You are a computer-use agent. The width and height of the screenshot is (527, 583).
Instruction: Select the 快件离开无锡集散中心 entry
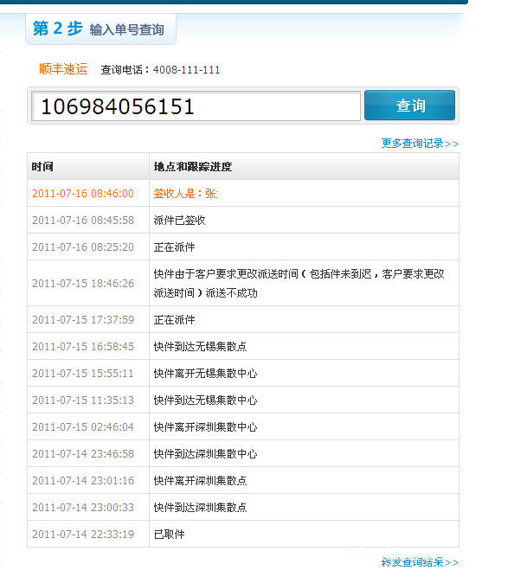point(205,374)
